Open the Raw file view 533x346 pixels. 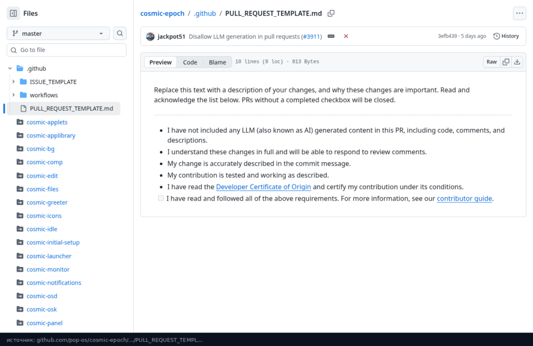click(x=491, y=62)
